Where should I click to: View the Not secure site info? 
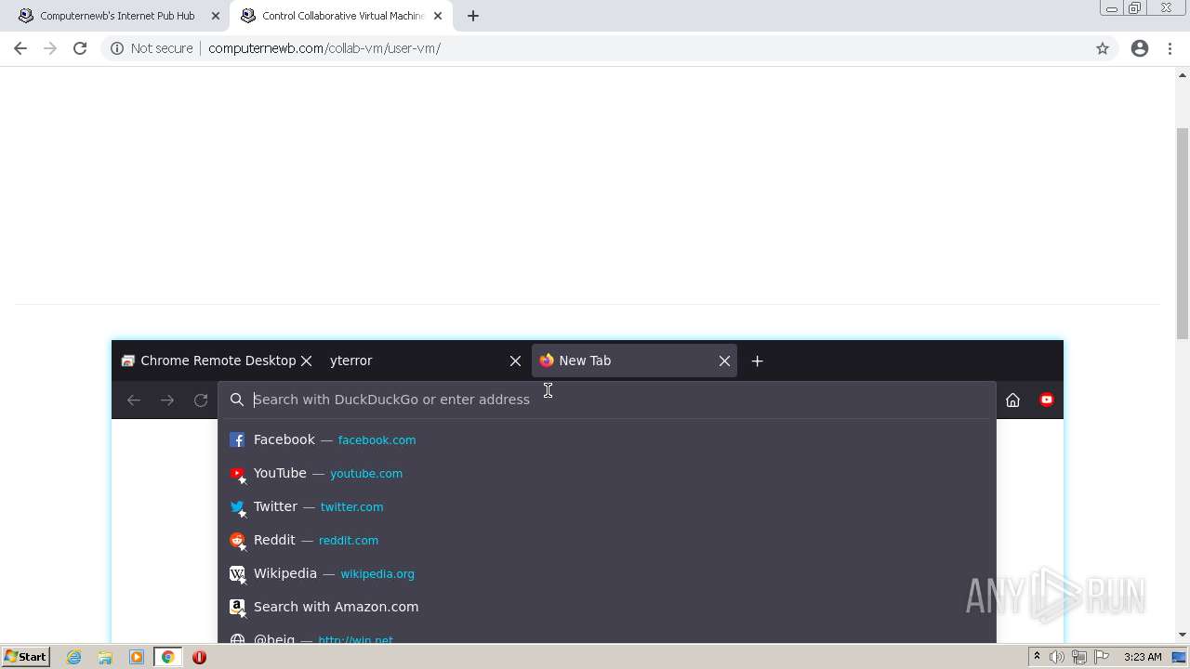click(152, 48)
